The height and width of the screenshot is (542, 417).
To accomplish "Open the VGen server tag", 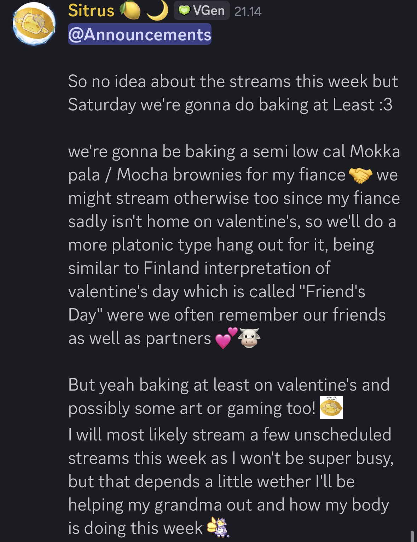I will tap(202, 11).
